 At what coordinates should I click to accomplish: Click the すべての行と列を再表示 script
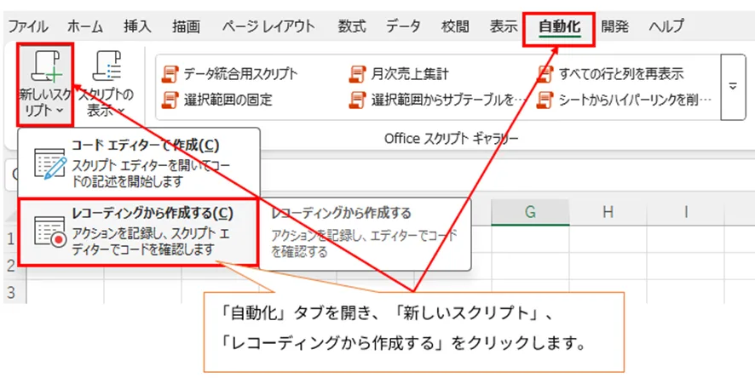tap(610, 74)
